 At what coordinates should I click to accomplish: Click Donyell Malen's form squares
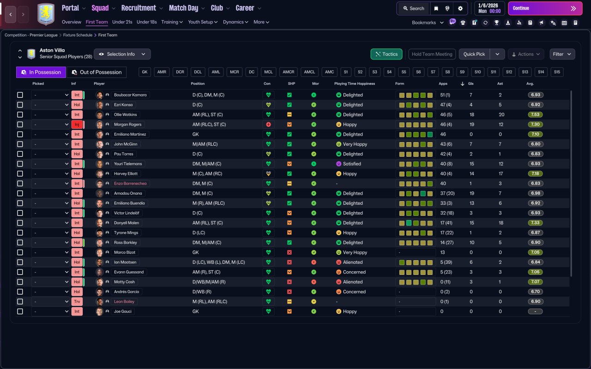(x=416, y=223)
